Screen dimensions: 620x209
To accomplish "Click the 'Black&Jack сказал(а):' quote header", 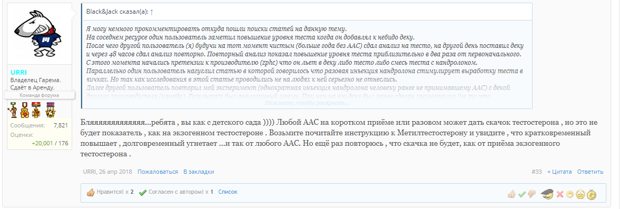I will click(x=117, y=12).
